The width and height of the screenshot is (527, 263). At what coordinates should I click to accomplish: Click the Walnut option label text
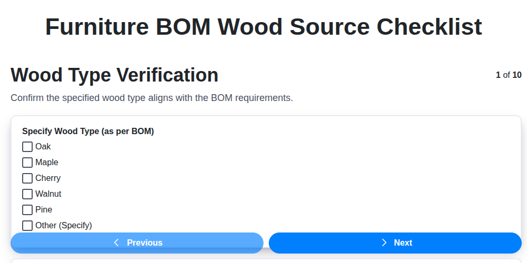[48, 194]
